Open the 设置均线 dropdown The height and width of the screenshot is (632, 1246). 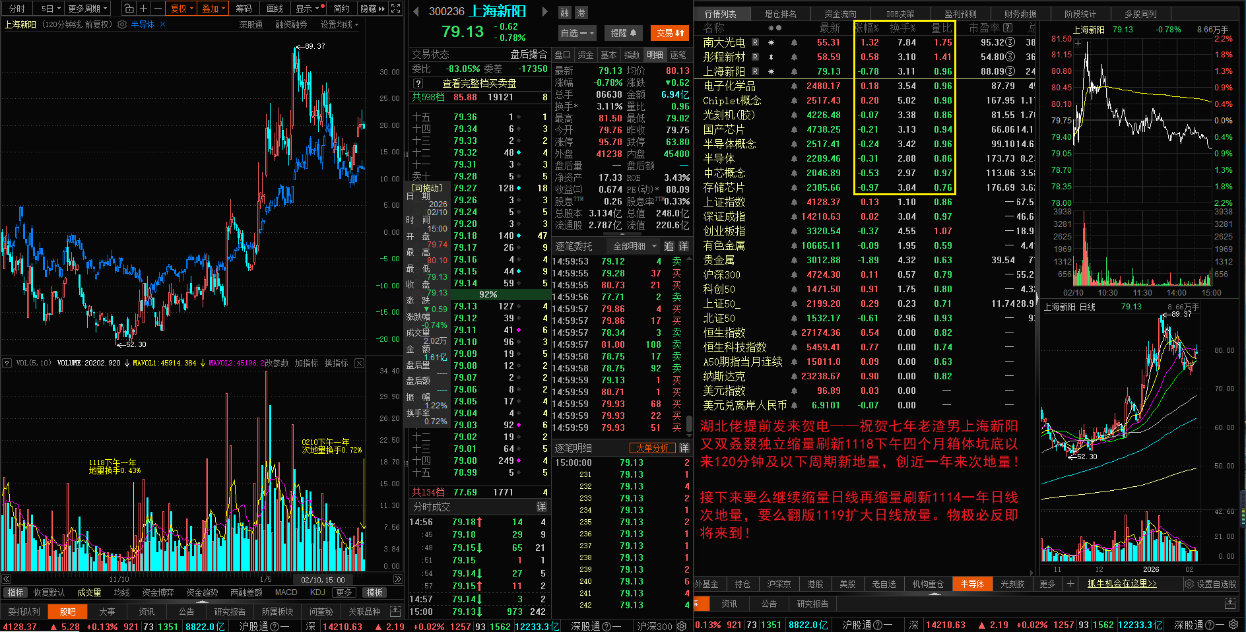click(x=340, y=24)
